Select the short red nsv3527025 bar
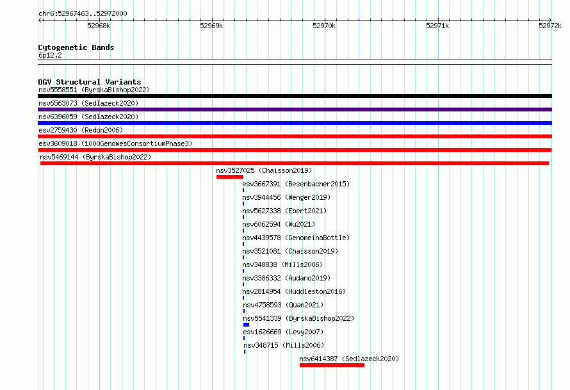The image size is (570, 390). coord(230,177)
